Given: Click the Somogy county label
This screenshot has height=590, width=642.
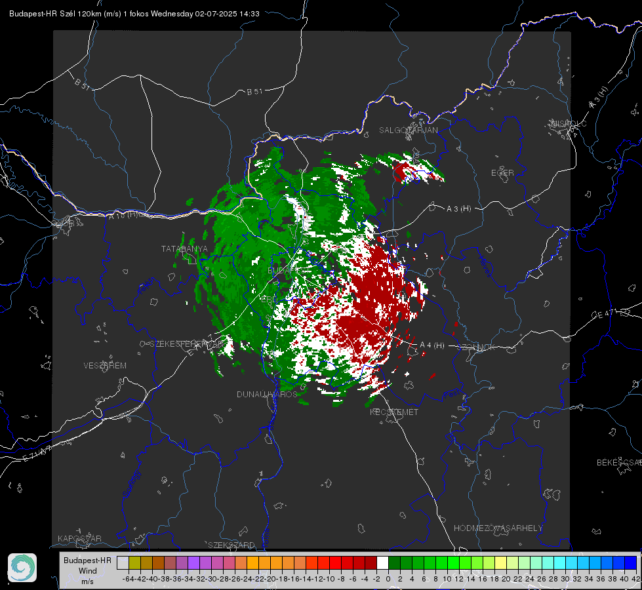Looking at the screenshot, I should point(132,484).
